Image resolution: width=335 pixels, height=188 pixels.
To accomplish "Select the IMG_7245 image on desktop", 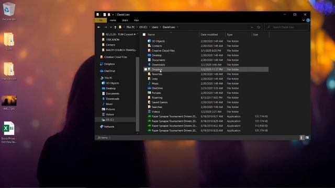I will [9, 103].
